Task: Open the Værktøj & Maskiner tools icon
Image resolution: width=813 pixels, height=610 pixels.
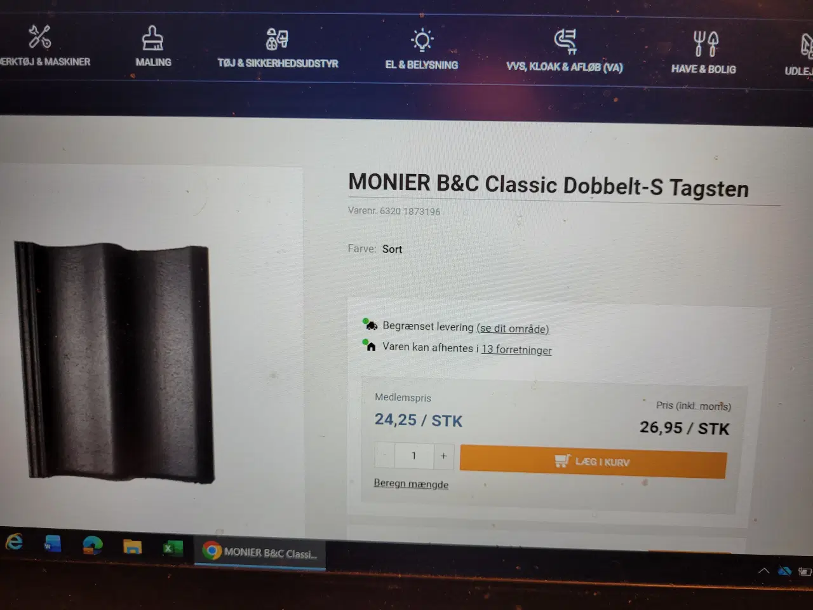Action: point(39,37)
